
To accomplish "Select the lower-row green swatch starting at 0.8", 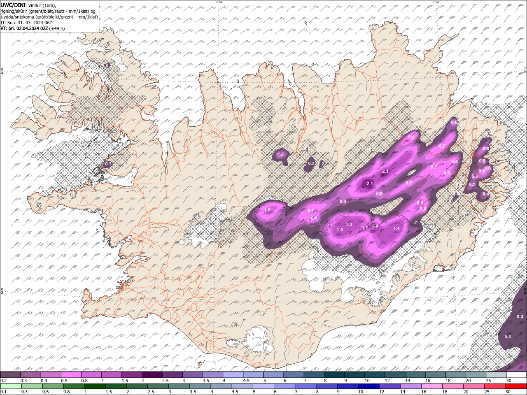I will click(x=74, y=386).
